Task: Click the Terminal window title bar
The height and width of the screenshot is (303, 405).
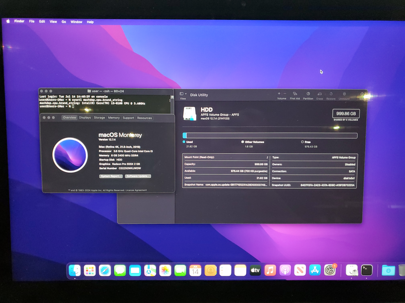Action: tap(106, 91)
